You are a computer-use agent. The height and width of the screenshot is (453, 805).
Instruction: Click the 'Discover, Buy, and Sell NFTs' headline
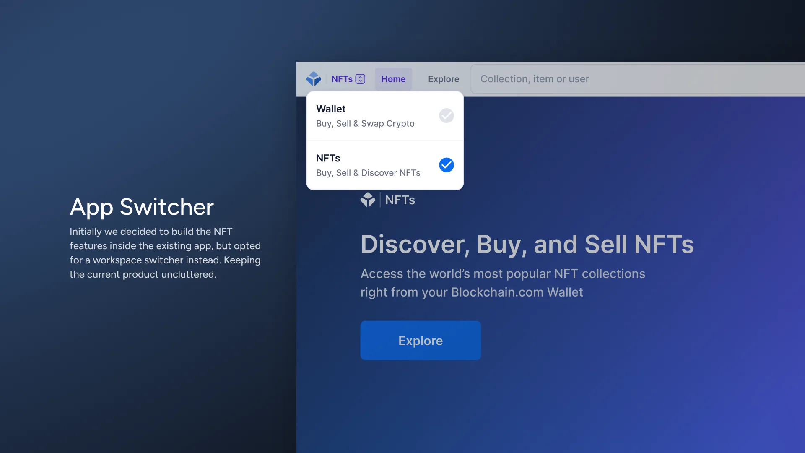point(527,245)
